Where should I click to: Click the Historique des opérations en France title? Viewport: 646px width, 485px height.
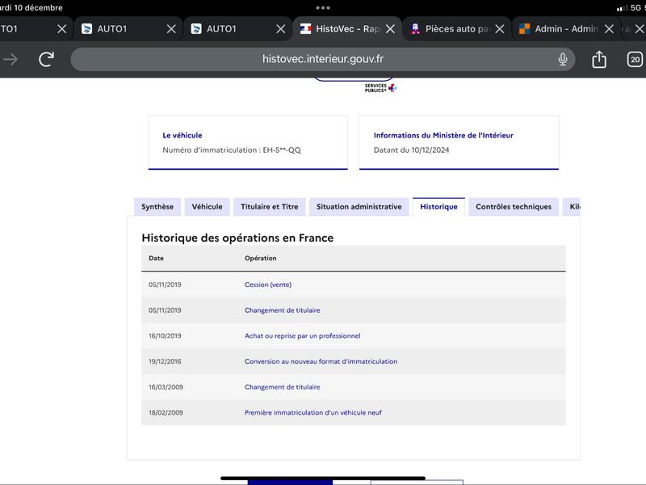(237, 238)
